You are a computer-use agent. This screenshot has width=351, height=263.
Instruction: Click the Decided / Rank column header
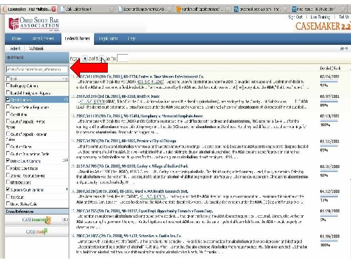(x=330, y=68)
